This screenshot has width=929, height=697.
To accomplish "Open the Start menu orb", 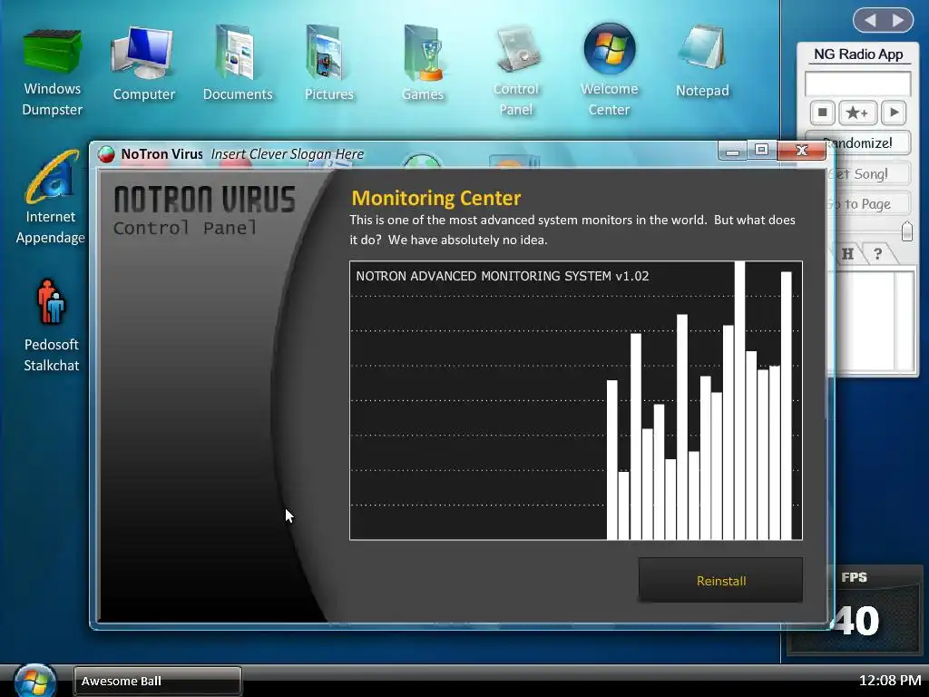I will click(35, 681).
